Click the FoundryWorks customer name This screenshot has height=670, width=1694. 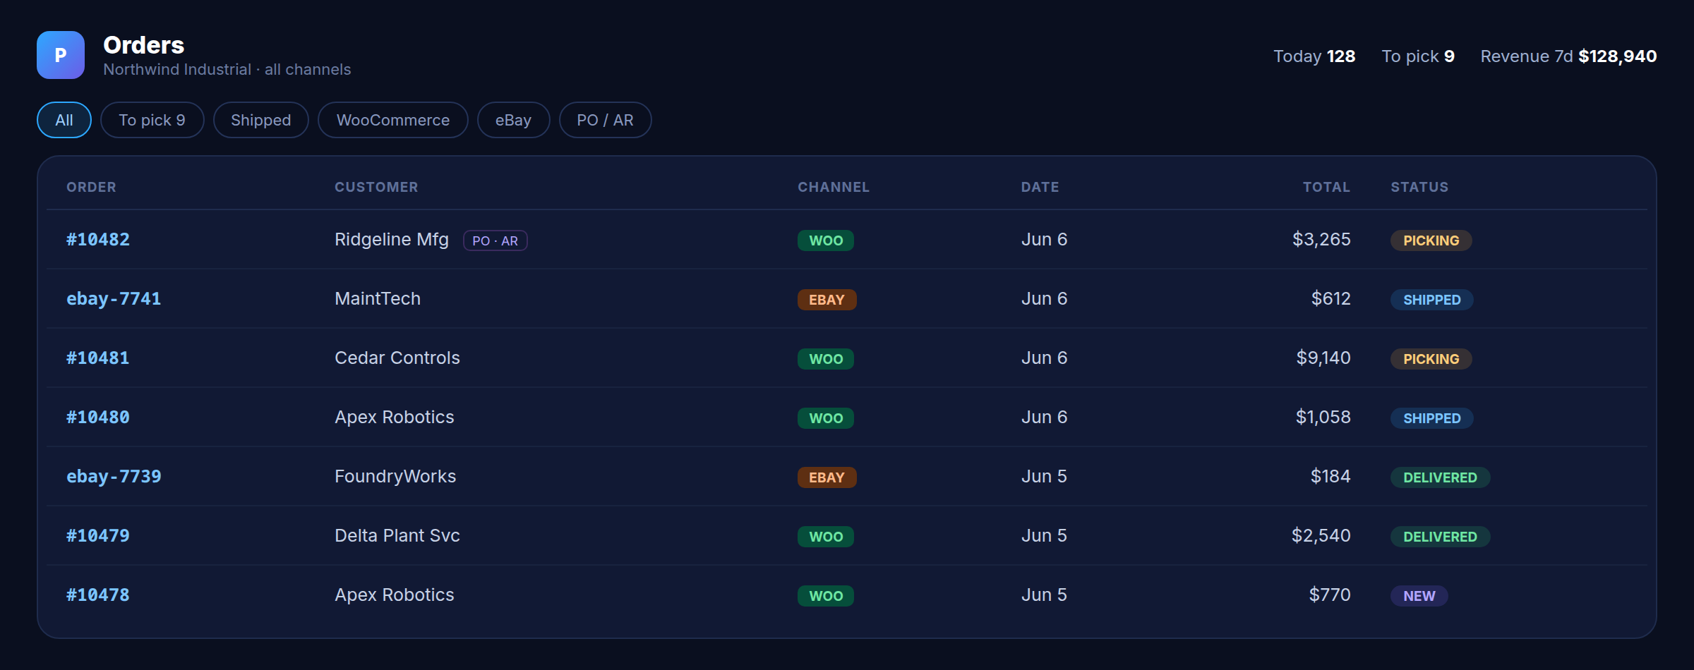click(x=395, y=477)
